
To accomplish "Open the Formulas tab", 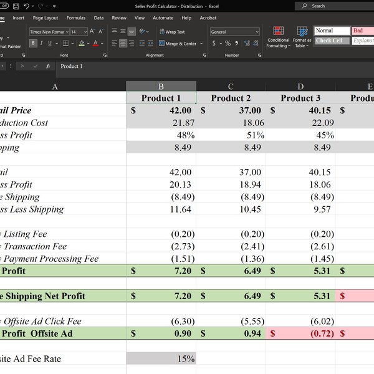I will pyautogui.click(x=76, y=18).
